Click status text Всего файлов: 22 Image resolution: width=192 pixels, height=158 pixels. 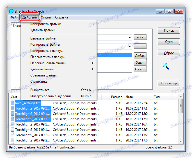(x=158, y=147)
